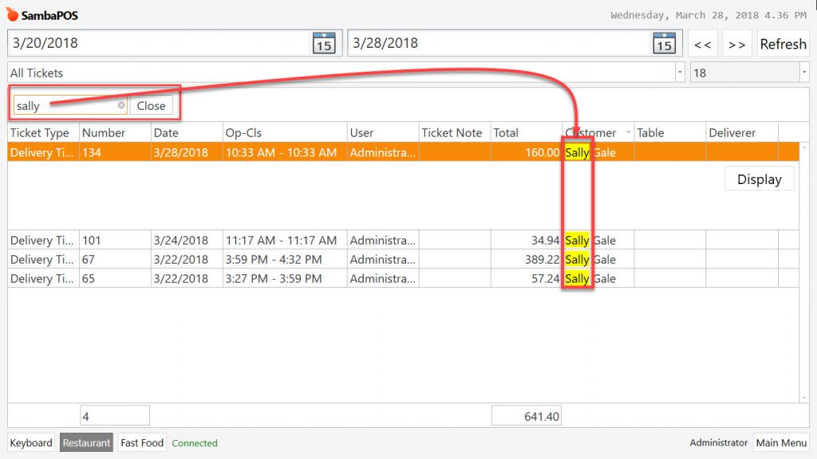Sort by Deliverer column header
The image size is (817, 459).
pos(742,132)
